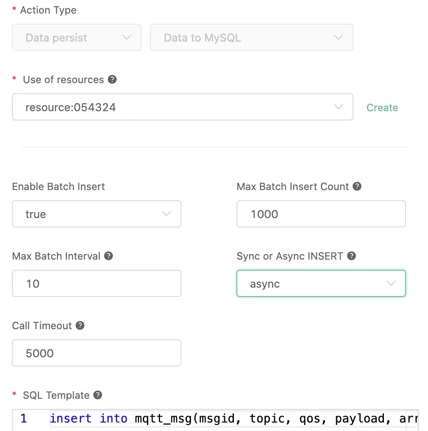Click line number 1 in SQL editor gutter
The width and height of the screenshot is (428, 431).
point(24,419)
